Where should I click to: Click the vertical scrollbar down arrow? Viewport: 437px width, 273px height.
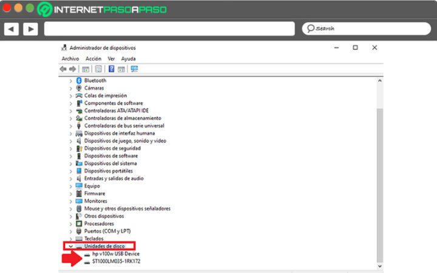pos(380,266)
